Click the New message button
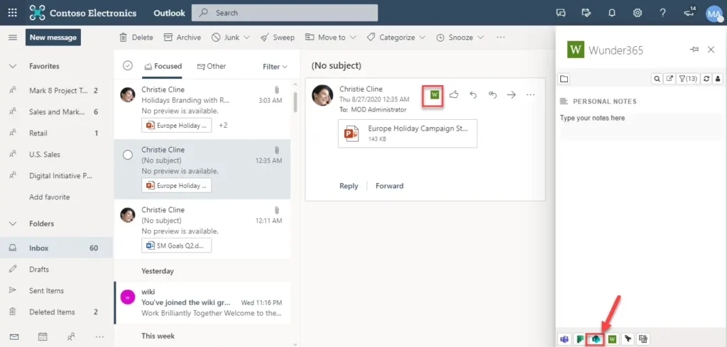 [x=53, y=38]
